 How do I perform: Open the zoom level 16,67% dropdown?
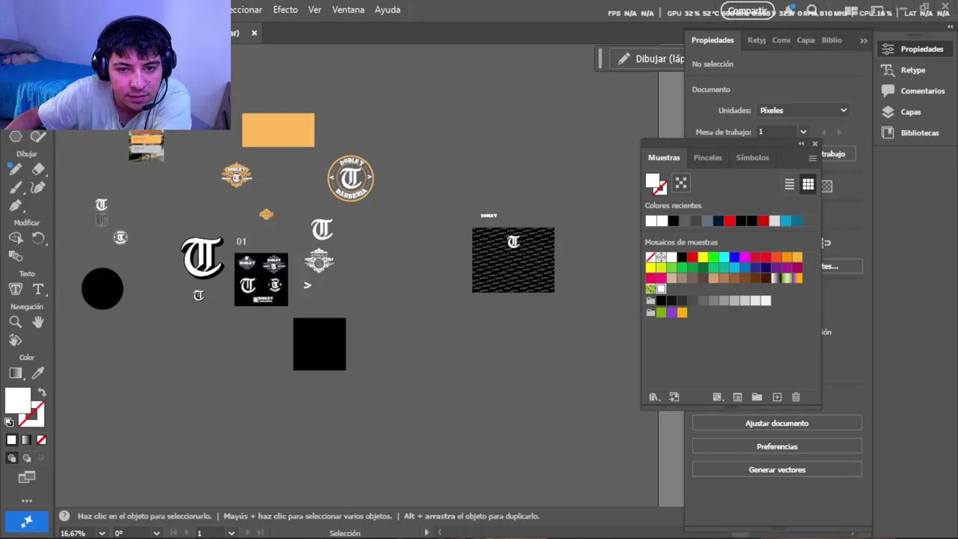click(101, 533)
